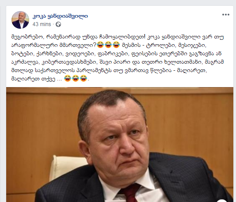The width and height of the screenshot is (236, 202).
Task: Open the 43 mins timestamp permalink
Action: 42,24
